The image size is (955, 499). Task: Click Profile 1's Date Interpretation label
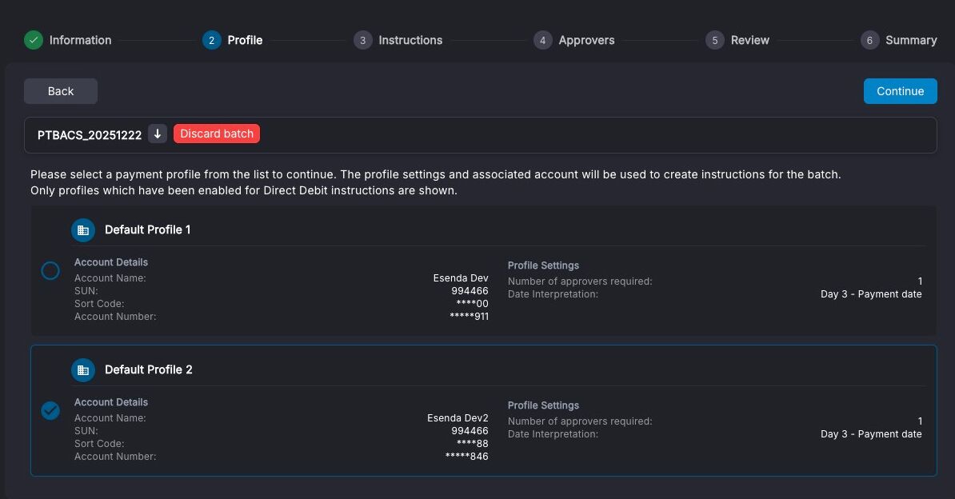[553, 294]
